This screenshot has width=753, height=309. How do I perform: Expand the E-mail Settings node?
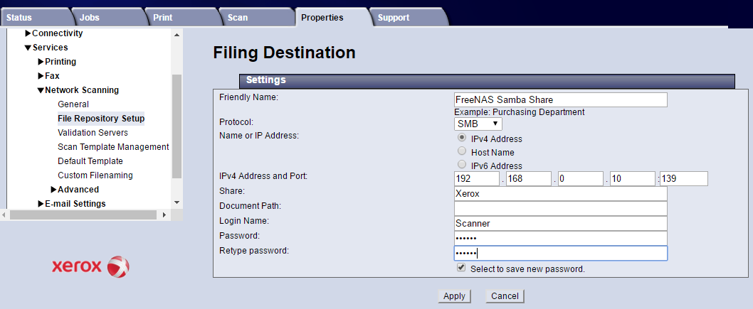(41, 204)
